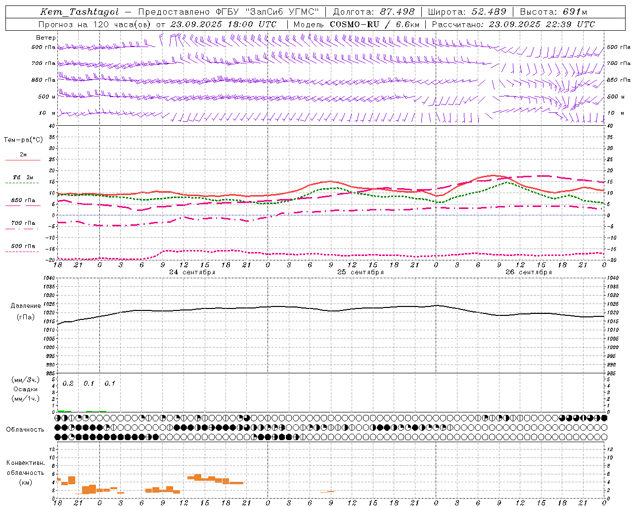Click the Модель COSMO-RU / 6.6км label
Viewport: 633px width, 507px height.
click(x=357, y=24)
